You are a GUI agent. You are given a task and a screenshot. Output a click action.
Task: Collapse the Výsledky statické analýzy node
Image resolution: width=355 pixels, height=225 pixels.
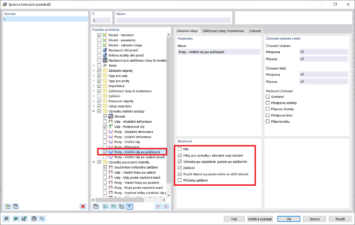point(94,111)
